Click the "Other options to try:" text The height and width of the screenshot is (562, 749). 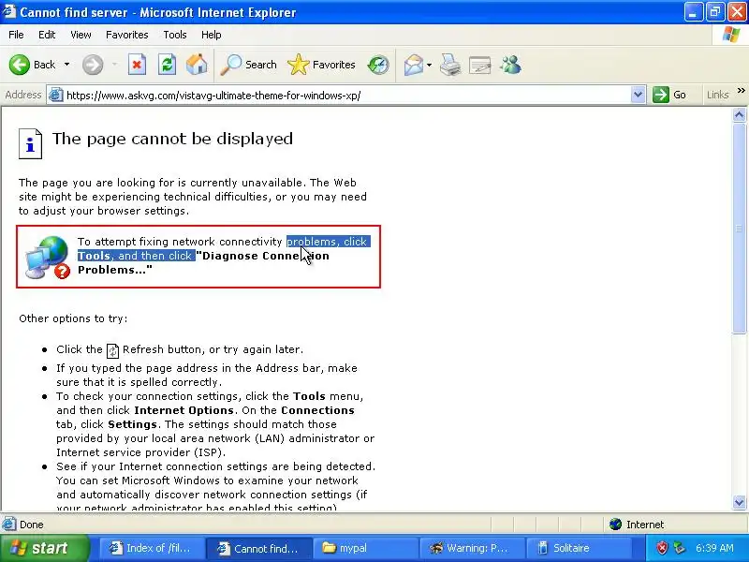[x=73, y=318]
